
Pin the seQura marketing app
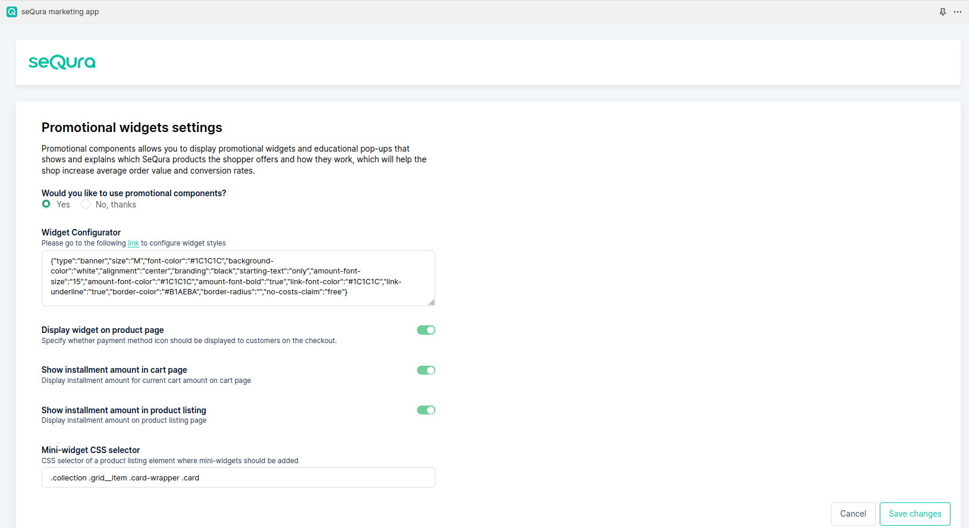tap(943, 12)
